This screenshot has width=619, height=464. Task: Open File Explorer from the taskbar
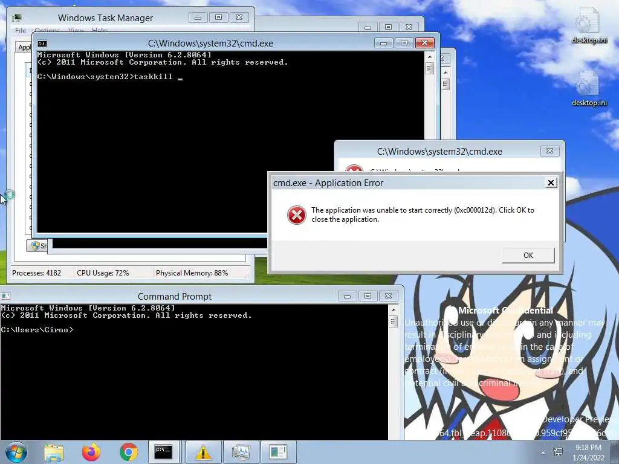pyautogui.click(x=54, y=453)
